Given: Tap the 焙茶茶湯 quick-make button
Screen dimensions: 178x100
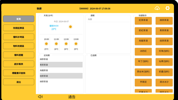Looking at the screenshot, I should point(164,41).
